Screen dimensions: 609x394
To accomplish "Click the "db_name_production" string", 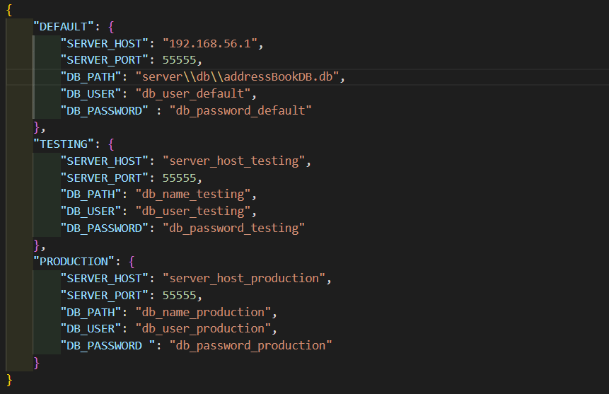I will click(203, 312).
